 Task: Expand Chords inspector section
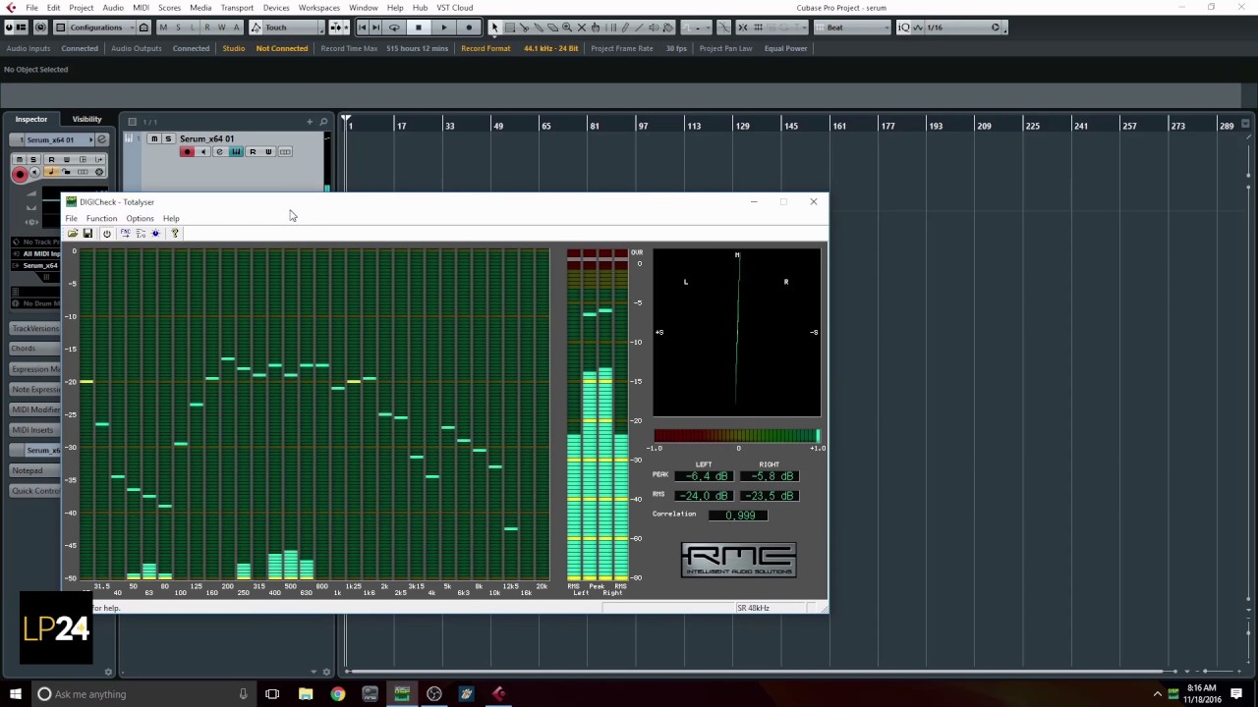pos(35,349)
